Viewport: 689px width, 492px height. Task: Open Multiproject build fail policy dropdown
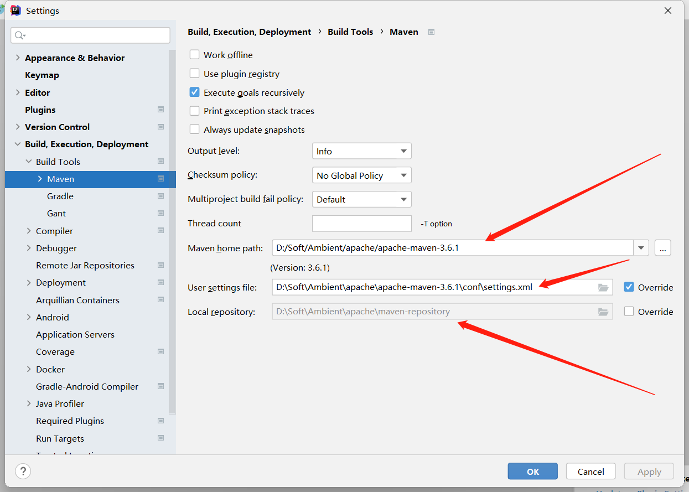click(x=362, y=199)
